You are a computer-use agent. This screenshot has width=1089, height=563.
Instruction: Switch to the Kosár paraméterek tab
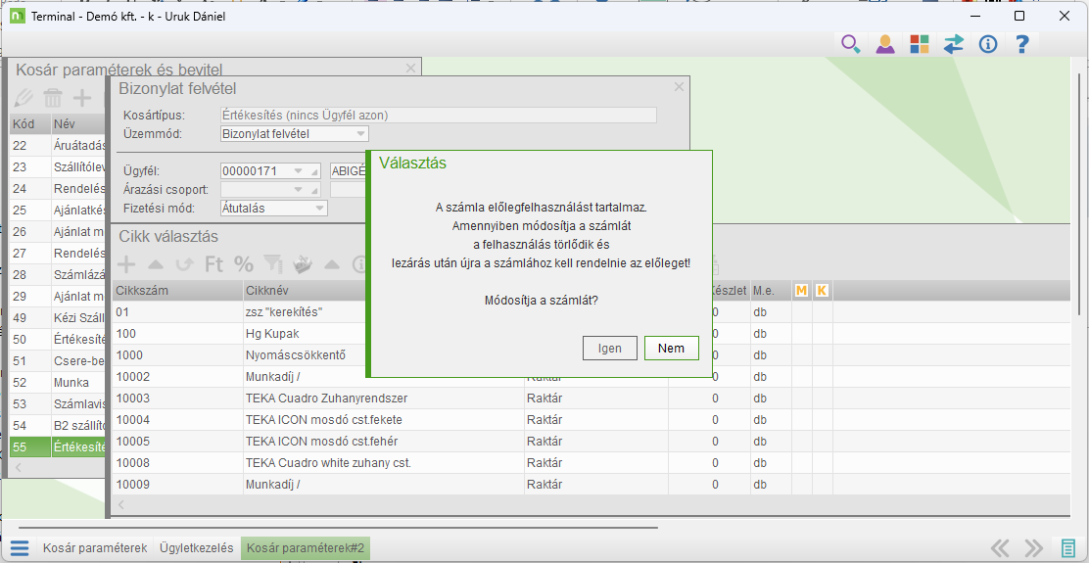(94, 547)
